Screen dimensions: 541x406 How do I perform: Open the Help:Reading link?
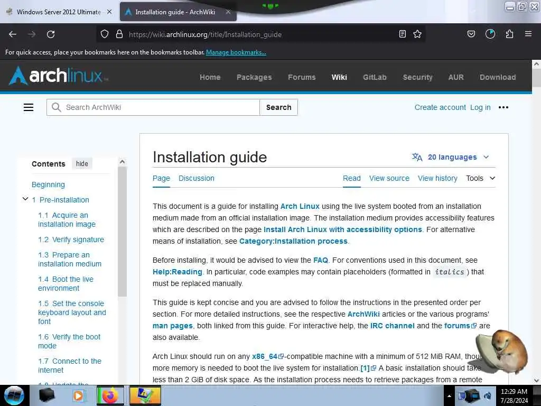[178, 272]
